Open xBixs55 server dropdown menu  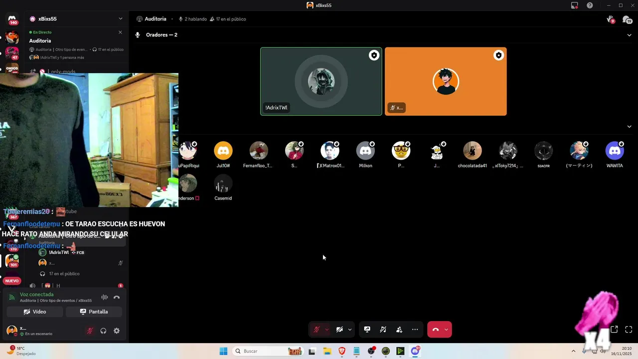pos(120,19)
